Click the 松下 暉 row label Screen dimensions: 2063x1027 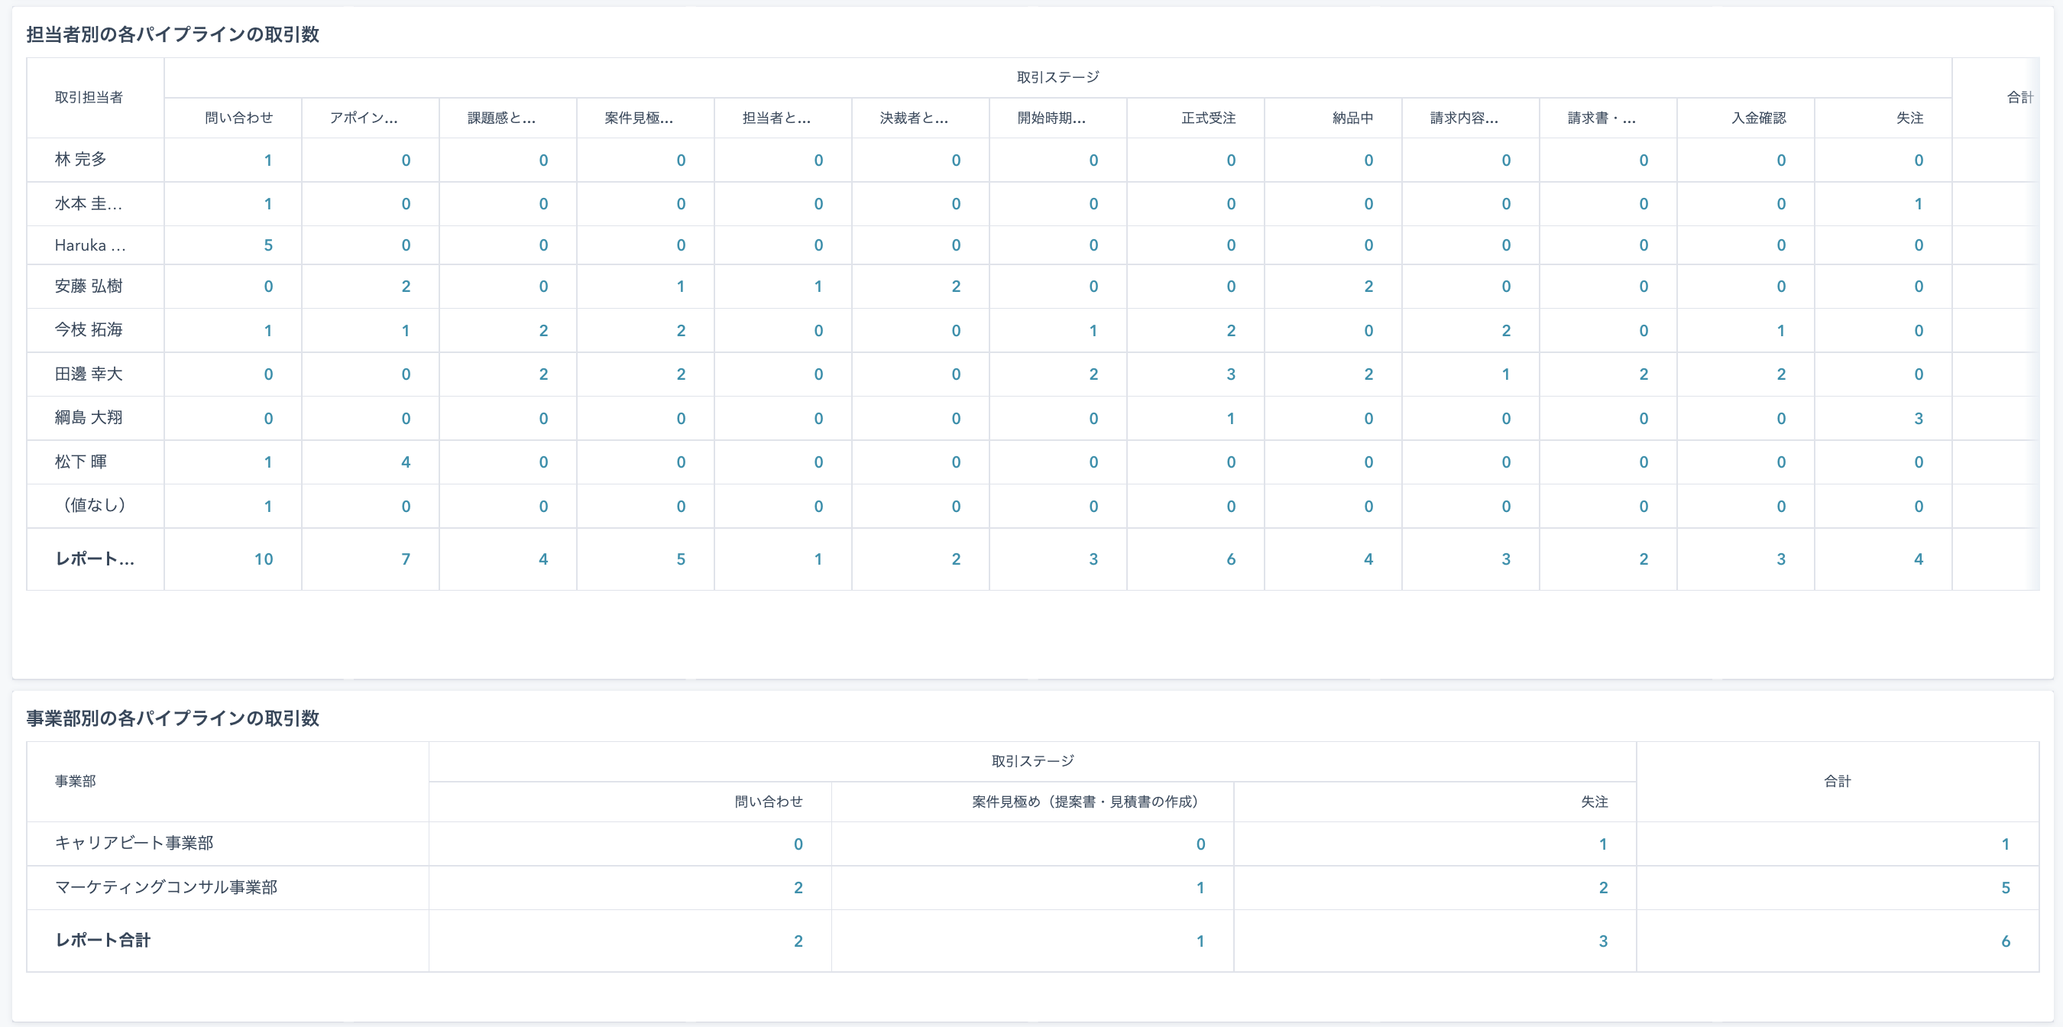[x=81, y=462]
